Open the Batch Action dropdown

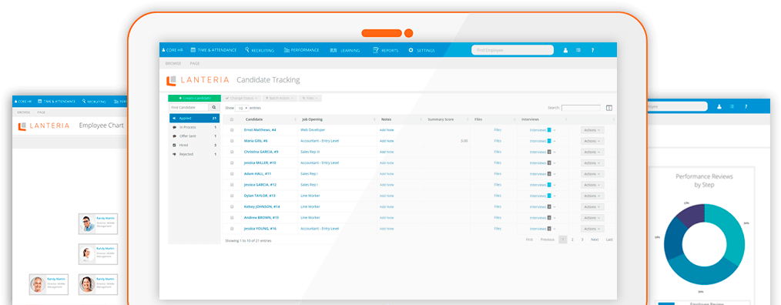click(x=279, y=98)
